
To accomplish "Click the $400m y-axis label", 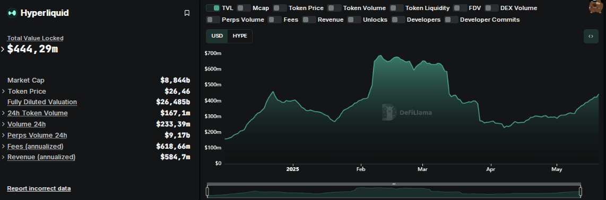I will [x=213, y=101].
